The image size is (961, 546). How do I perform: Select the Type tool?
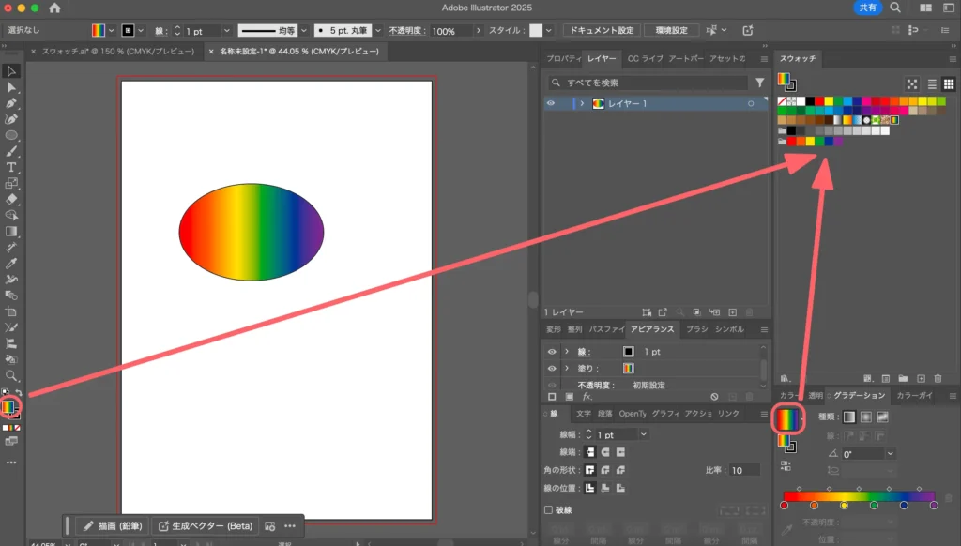click(x=11, y=167)
